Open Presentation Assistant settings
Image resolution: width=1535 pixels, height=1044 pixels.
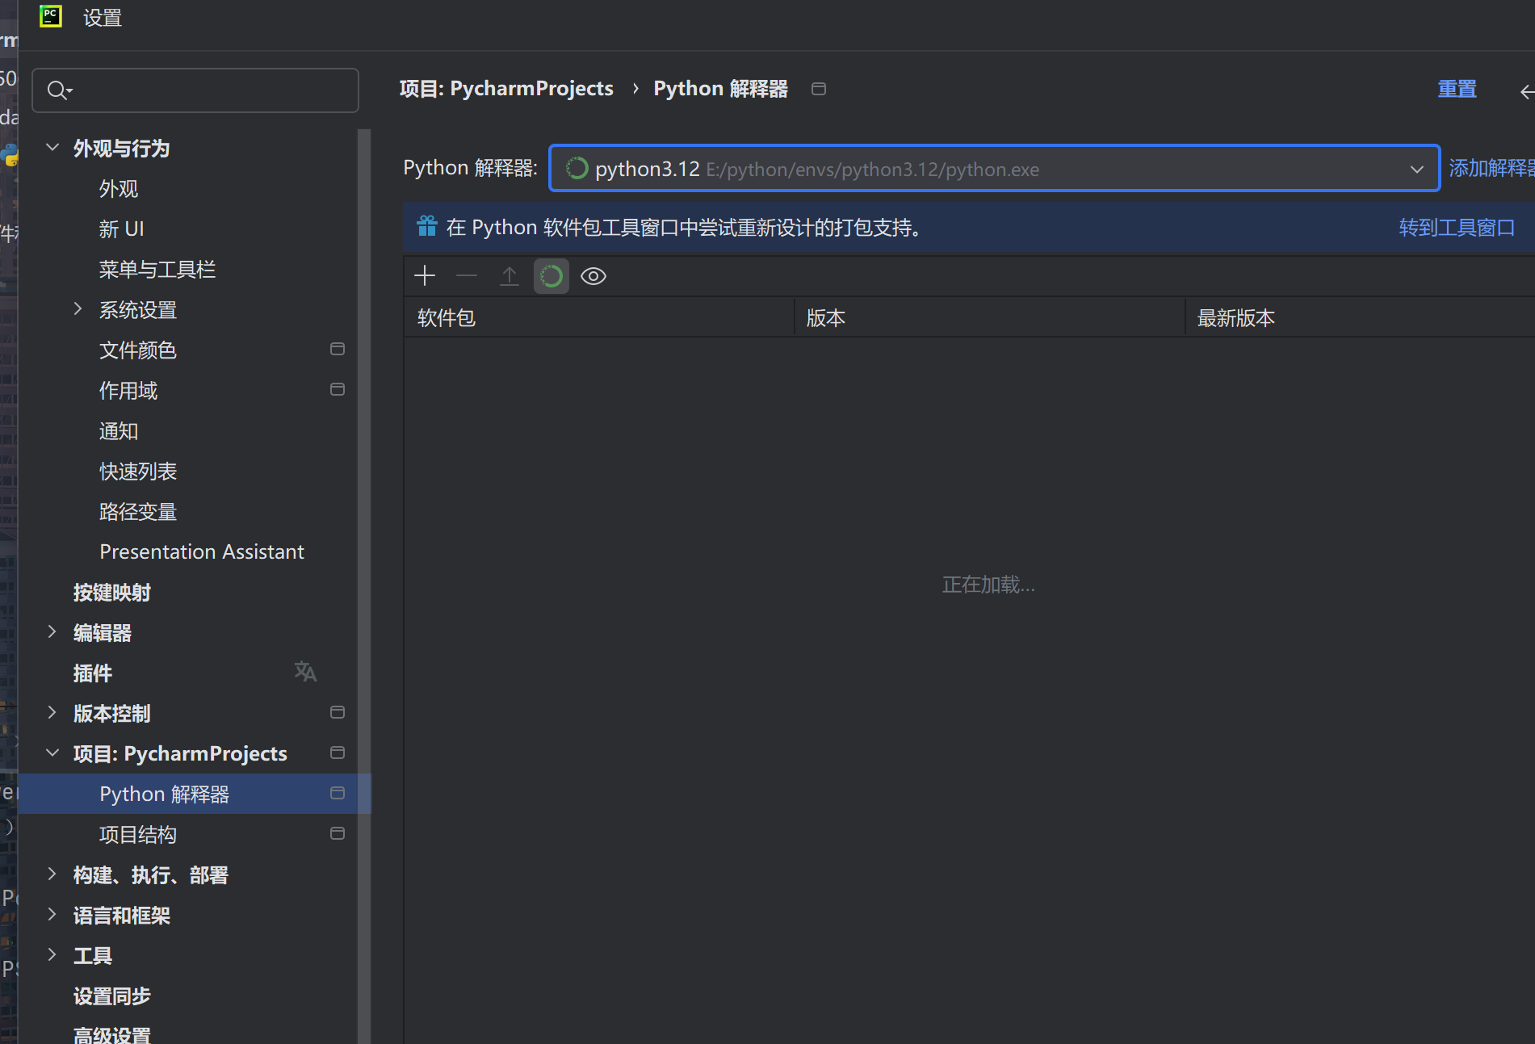[202, 552]
